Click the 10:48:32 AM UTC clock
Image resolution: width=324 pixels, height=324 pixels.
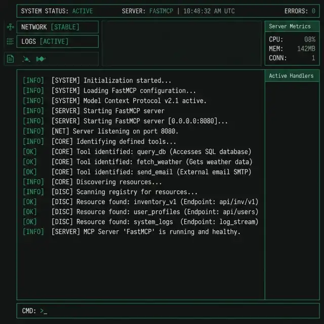coord(209,11)
